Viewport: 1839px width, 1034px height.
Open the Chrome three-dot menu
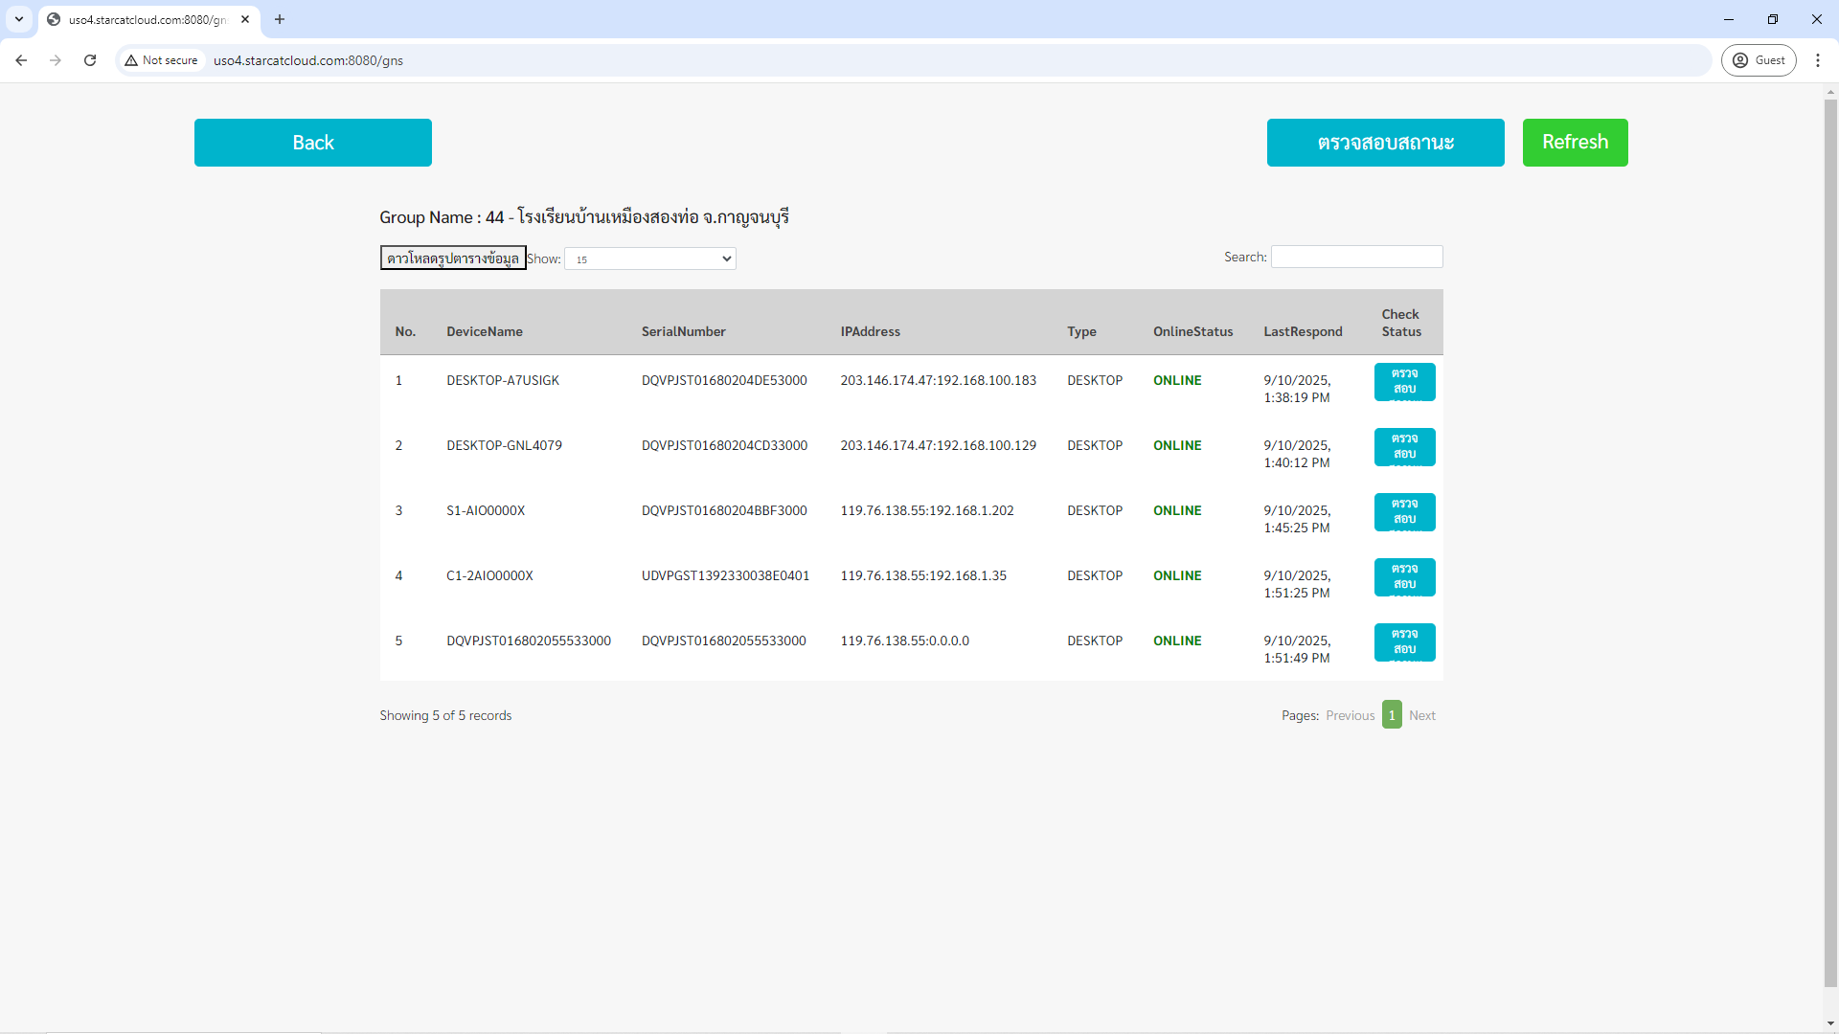pos(1817,60)
